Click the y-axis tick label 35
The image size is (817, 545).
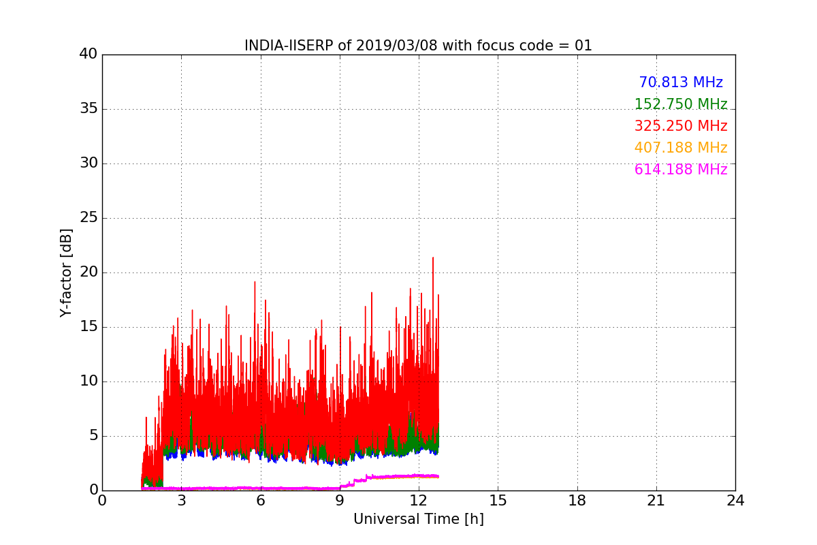pos(88,109)
